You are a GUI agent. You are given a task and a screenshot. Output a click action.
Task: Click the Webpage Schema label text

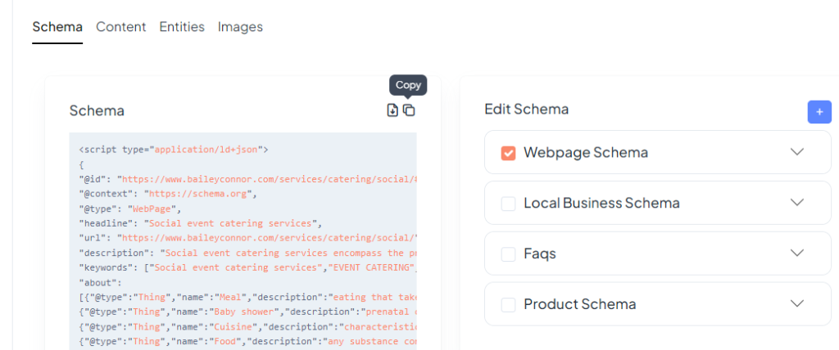point(585,152)
